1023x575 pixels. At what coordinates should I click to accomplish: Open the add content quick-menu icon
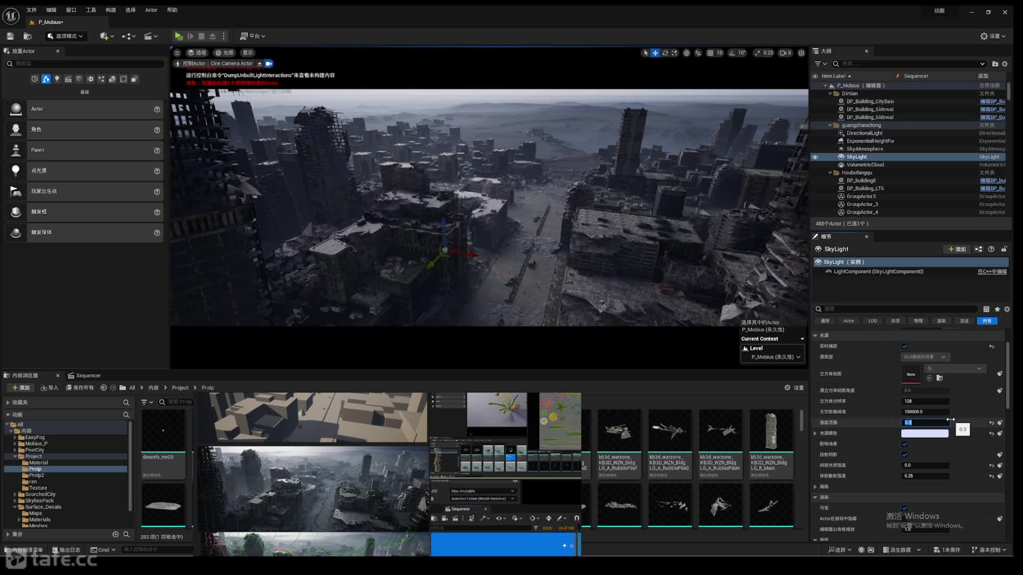(107, 36)
